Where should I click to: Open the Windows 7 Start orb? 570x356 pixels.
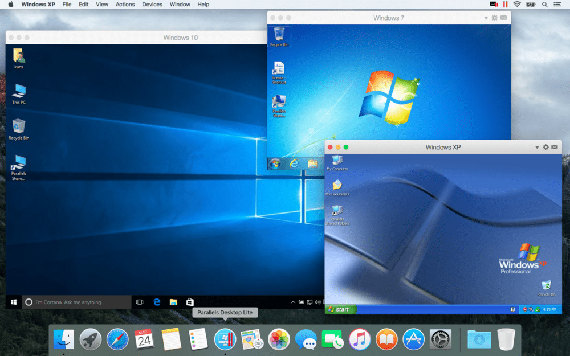coord(275,164)
